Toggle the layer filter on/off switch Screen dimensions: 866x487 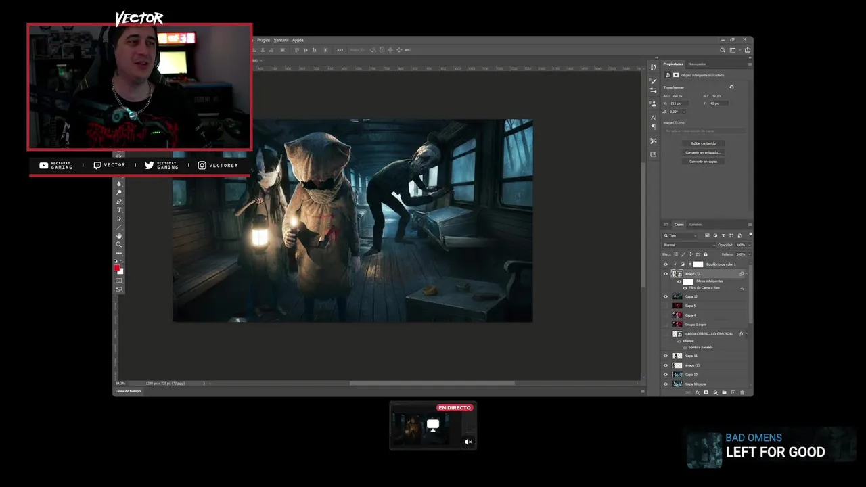pos(750,235)
